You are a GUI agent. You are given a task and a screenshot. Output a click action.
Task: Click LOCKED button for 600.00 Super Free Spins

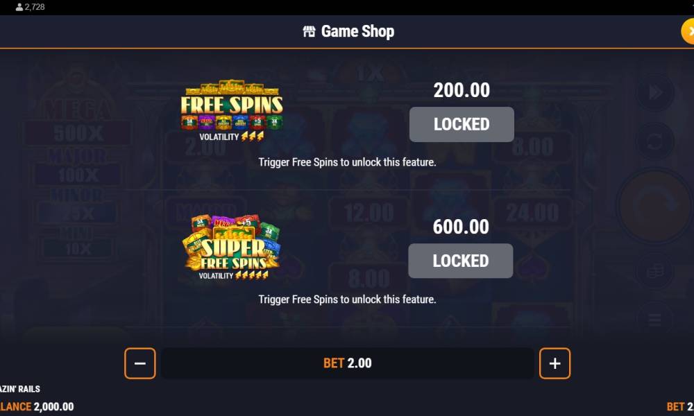(461, 261)
